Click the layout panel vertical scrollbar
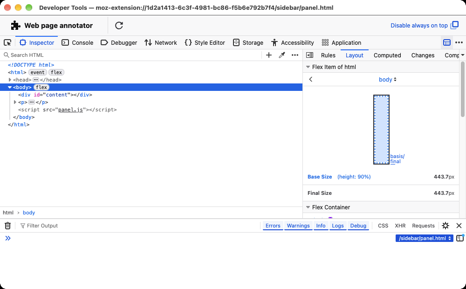This screenshot has width=466, height=289. pyautogui.click(x=462, y=89)
